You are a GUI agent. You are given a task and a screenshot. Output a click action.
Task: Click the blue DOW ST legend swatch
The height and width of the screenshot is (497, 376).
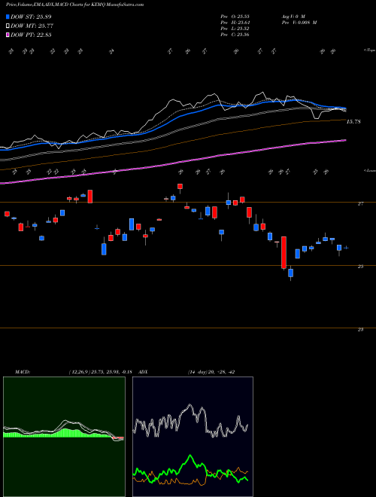(8, 17)
